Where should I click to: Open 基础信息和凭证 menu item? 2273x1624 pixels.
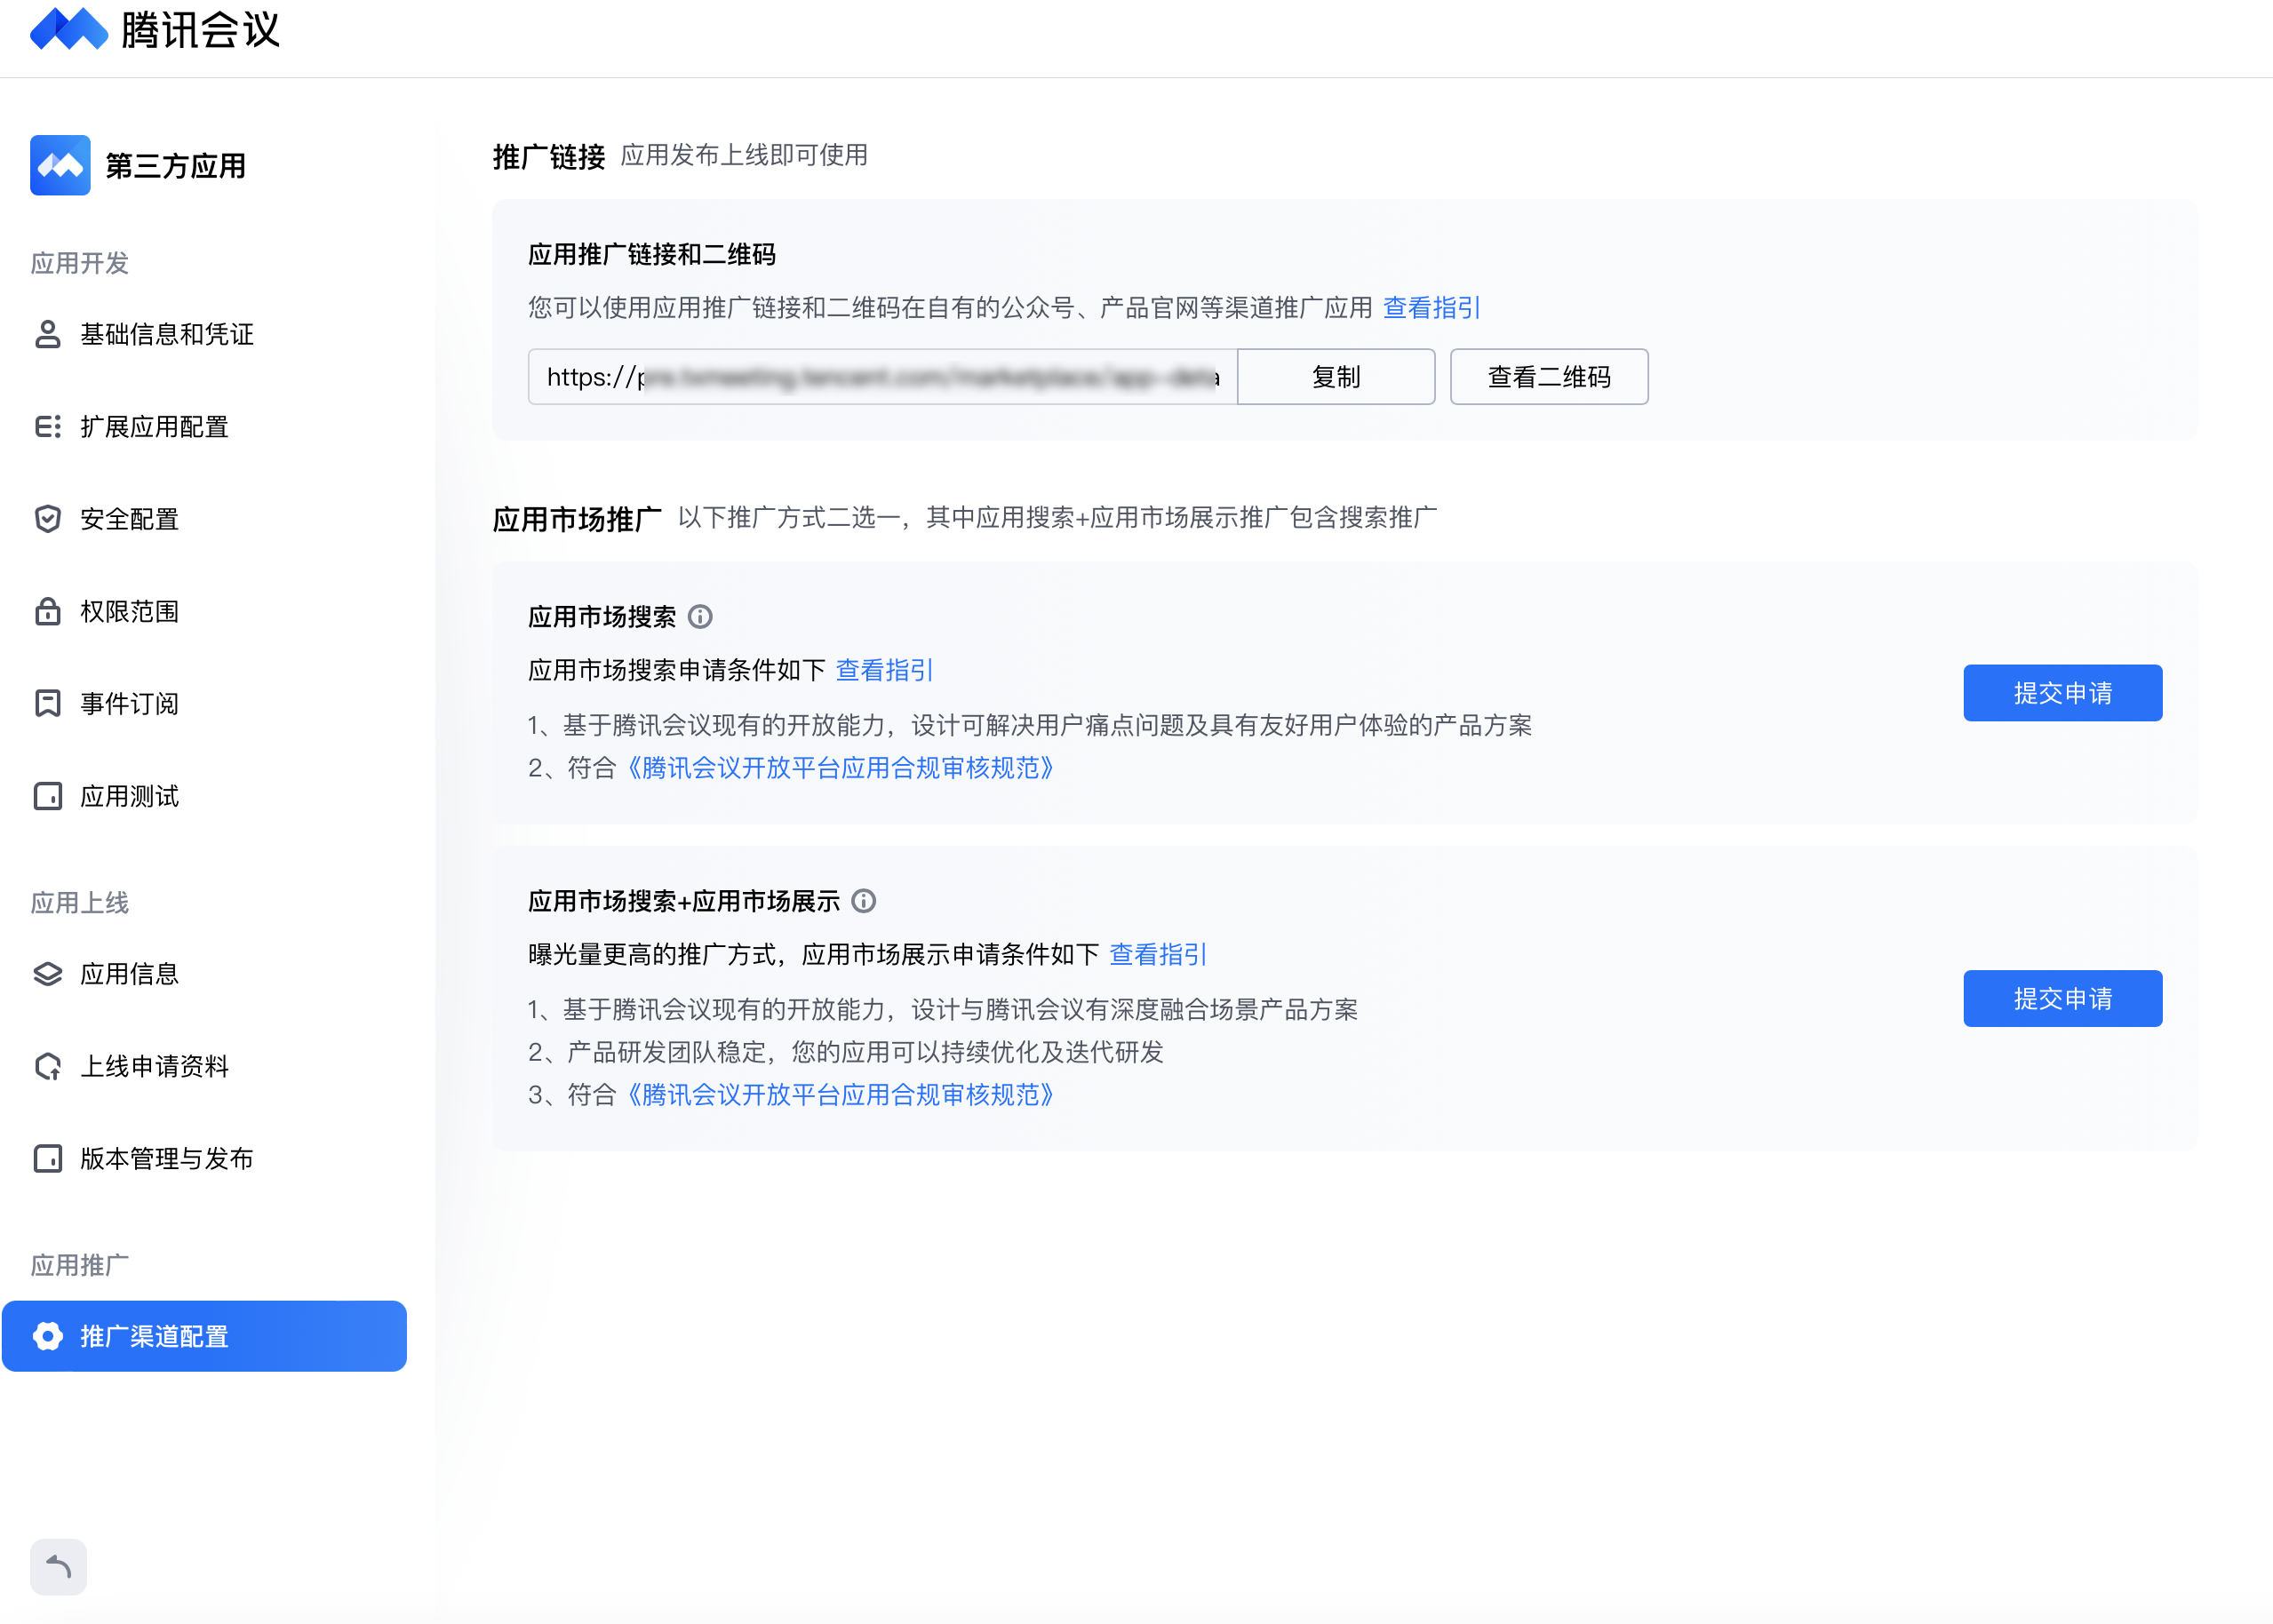[x=204, y=334]
